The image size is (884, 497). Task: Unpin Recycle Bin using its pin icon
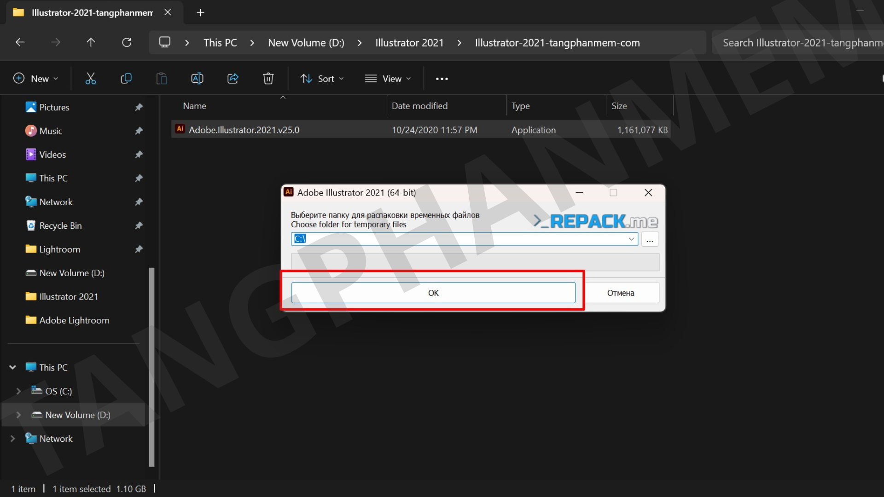click(139, 225)
